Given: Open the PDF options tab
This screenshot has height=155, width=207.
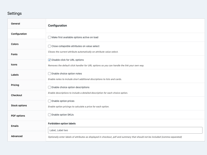Looking at the screenshot, I should coord(18,116).
